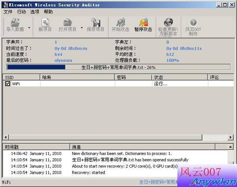Image resolution: width=237 pixels, height=187 pixels.
Task: Open the 文件 menu
Action: [x=8, y=12]
